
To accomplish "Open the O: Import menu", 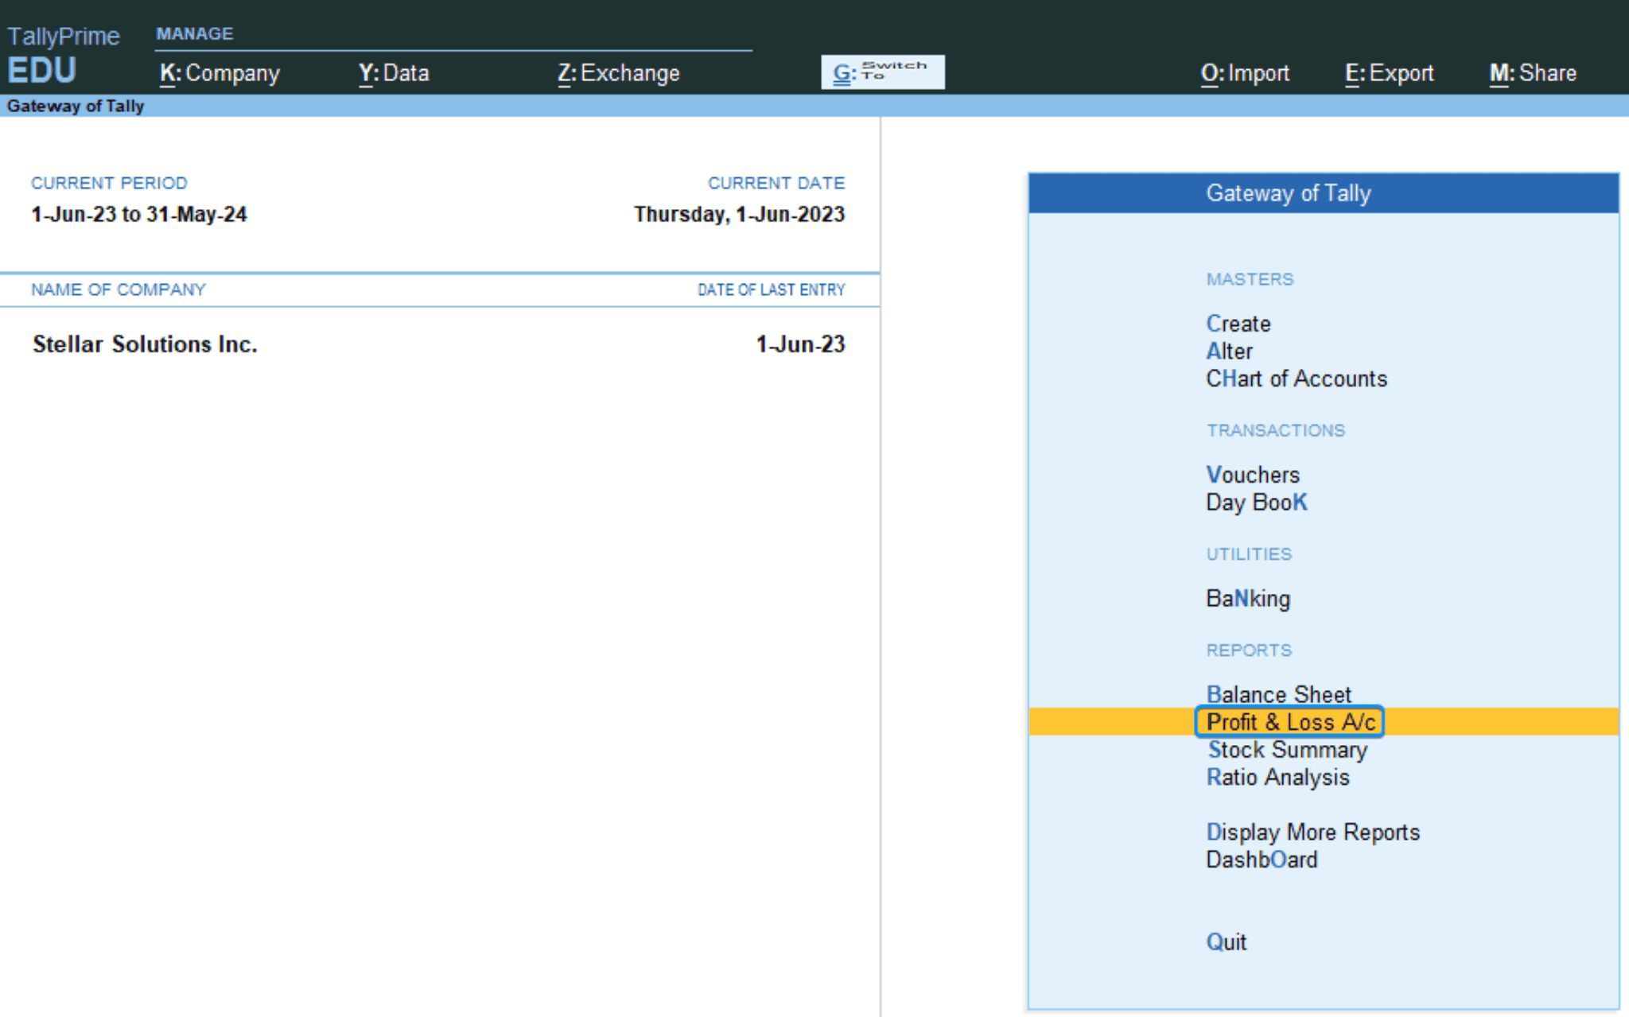I will click(x=1244, y=73).
